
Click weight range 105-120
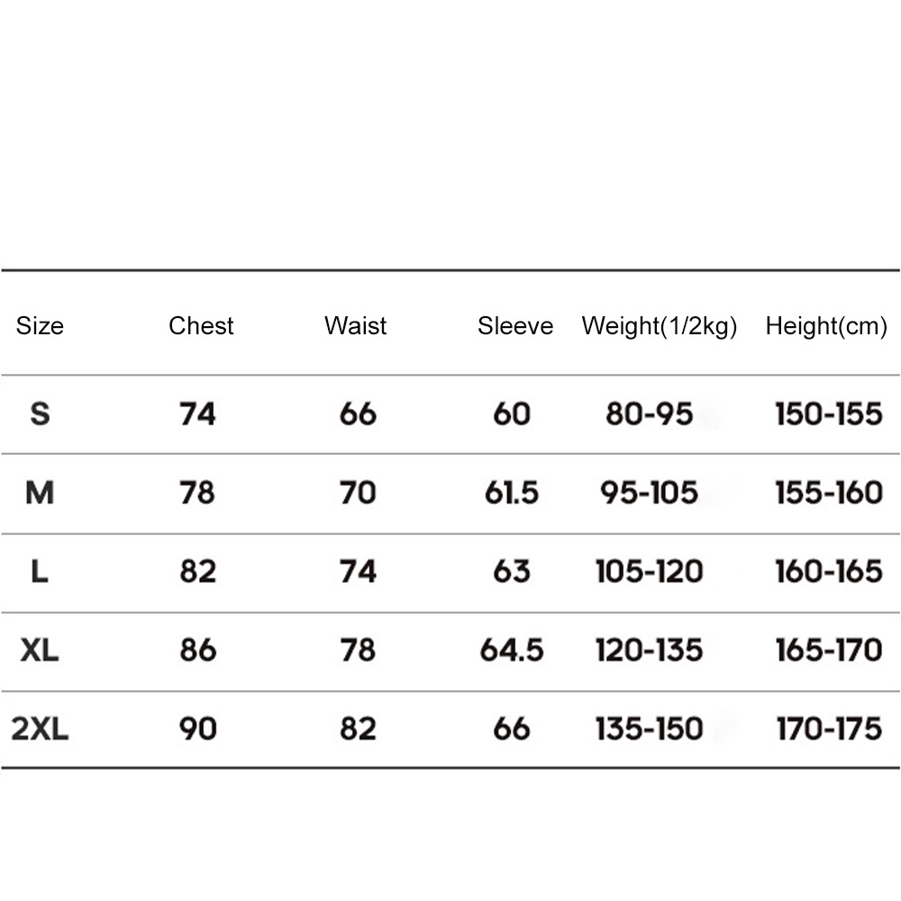click(x=650, y=571)
